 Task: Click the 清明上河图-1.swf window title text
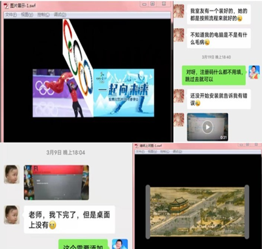click(x=151, y=146)
